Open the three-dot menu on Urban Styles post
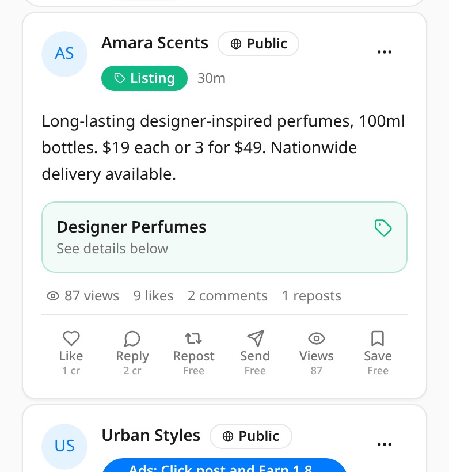Image resolution: width=449 pixels, height=472 pixels. pos(385,444)
